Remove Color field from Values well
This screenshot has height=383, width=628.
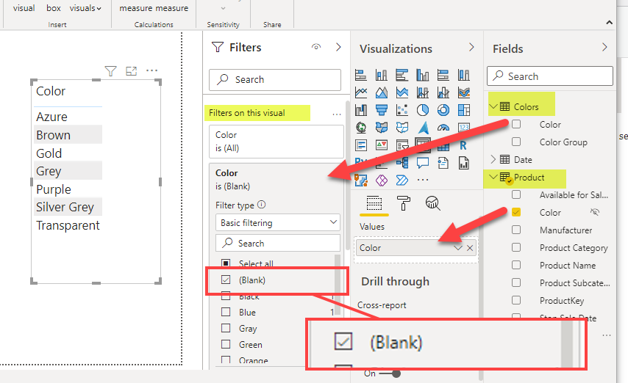[x=470, y=248]
